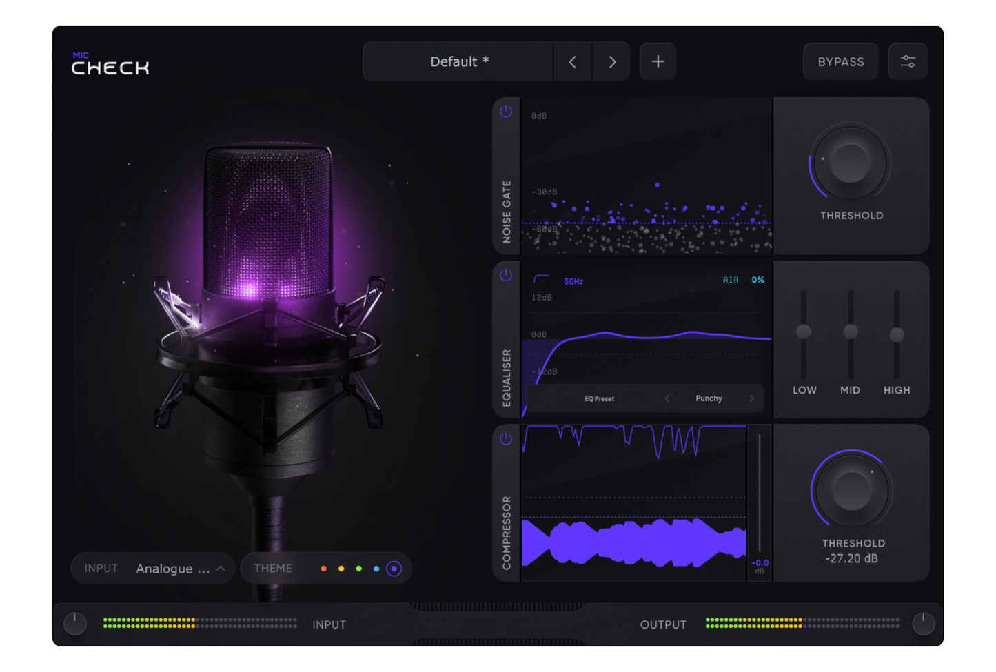The width and height of the screenshot is (996, 672).
Task: Click the compressor gain reduction meter
Action: coord(760,493)
